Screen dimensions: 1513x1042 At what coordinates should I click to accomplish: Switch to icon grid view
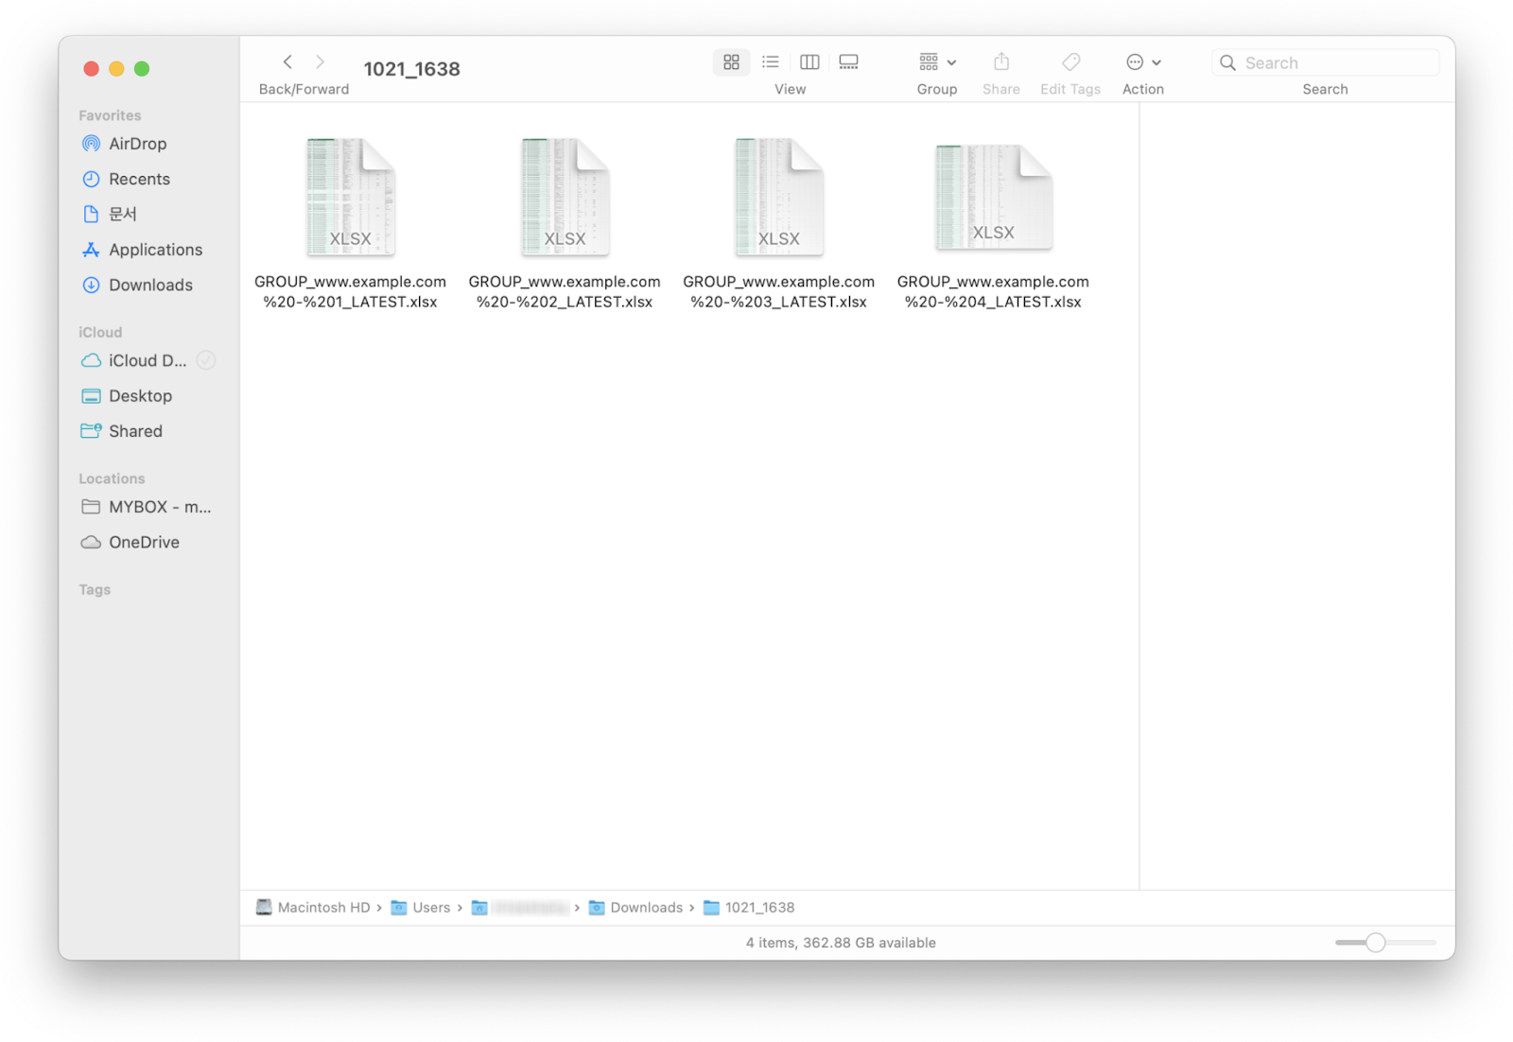731,62
